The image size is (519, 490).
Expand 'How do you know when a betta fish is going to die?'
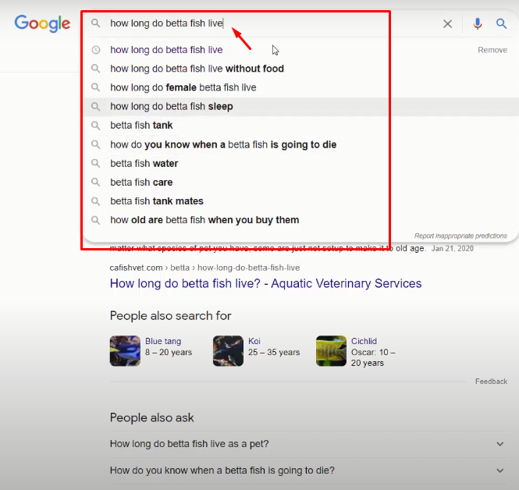click(308, 470)
